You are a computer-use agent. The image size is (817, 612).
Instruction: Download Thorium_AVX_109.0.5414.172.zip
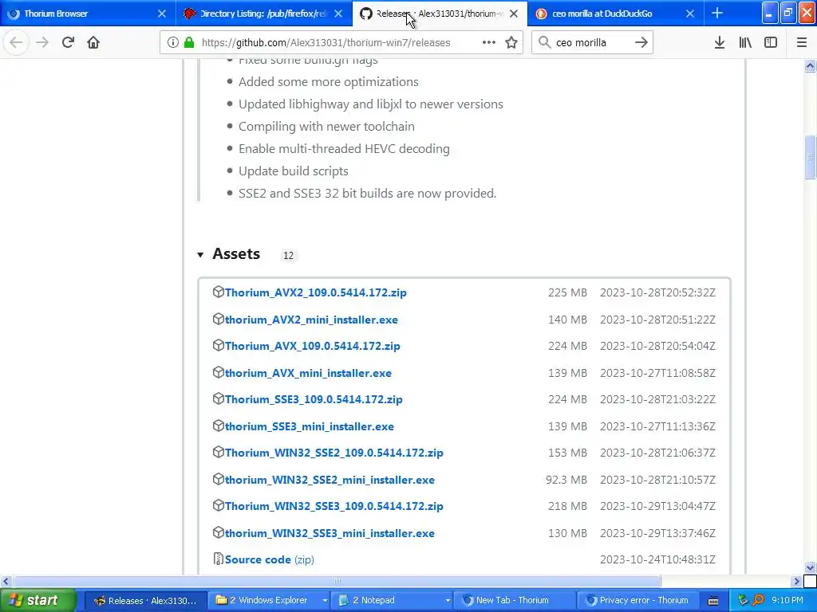tap(313, 346)
